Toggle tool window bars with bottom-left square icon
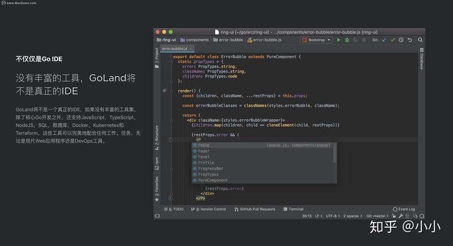This screenshot has height=246, width=453. click(x=157, y=216)
